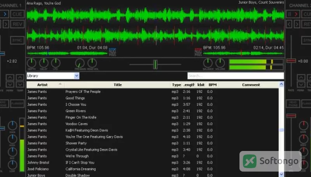The width and height of the screenshot is (311, 177).
Task: Toggle Channel 1 end-of-track mode (STOP/NEXT/LOOP/PING)
Action: [112, 52]
